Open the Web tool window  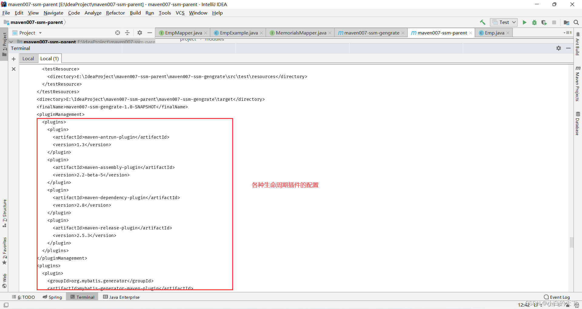5,281
